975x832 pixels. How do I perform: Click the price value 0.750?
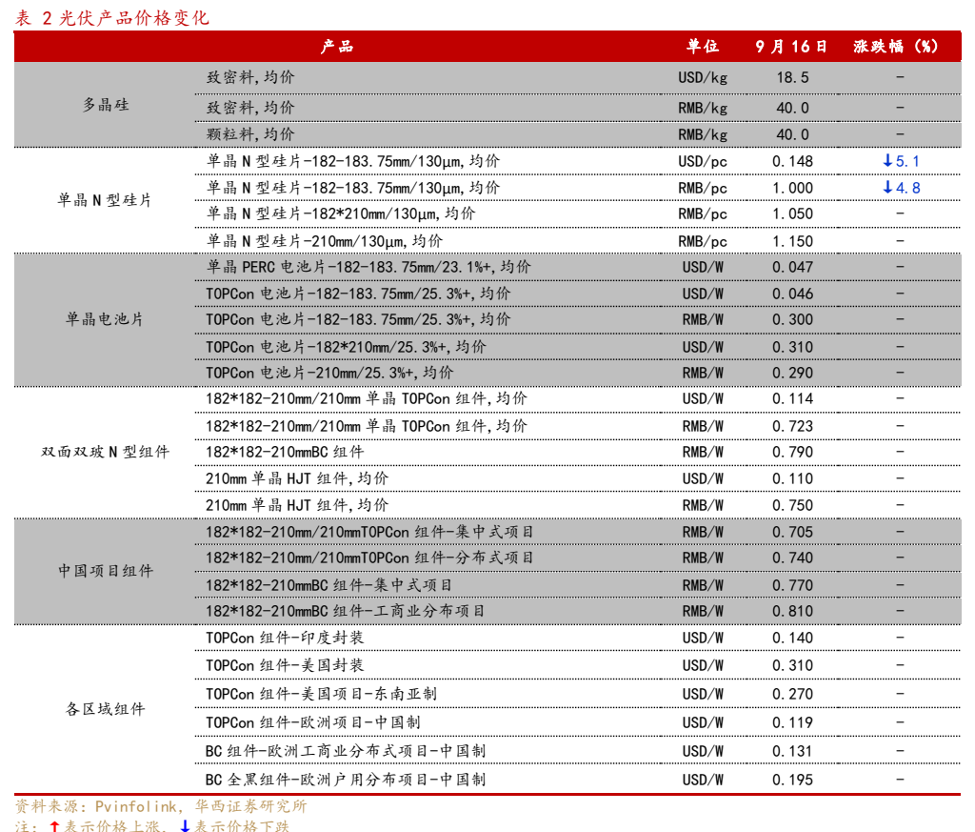[x=793, y=505]
